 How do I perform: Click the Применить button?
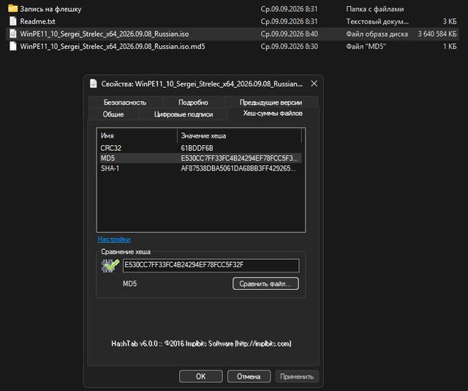point(297,376)
